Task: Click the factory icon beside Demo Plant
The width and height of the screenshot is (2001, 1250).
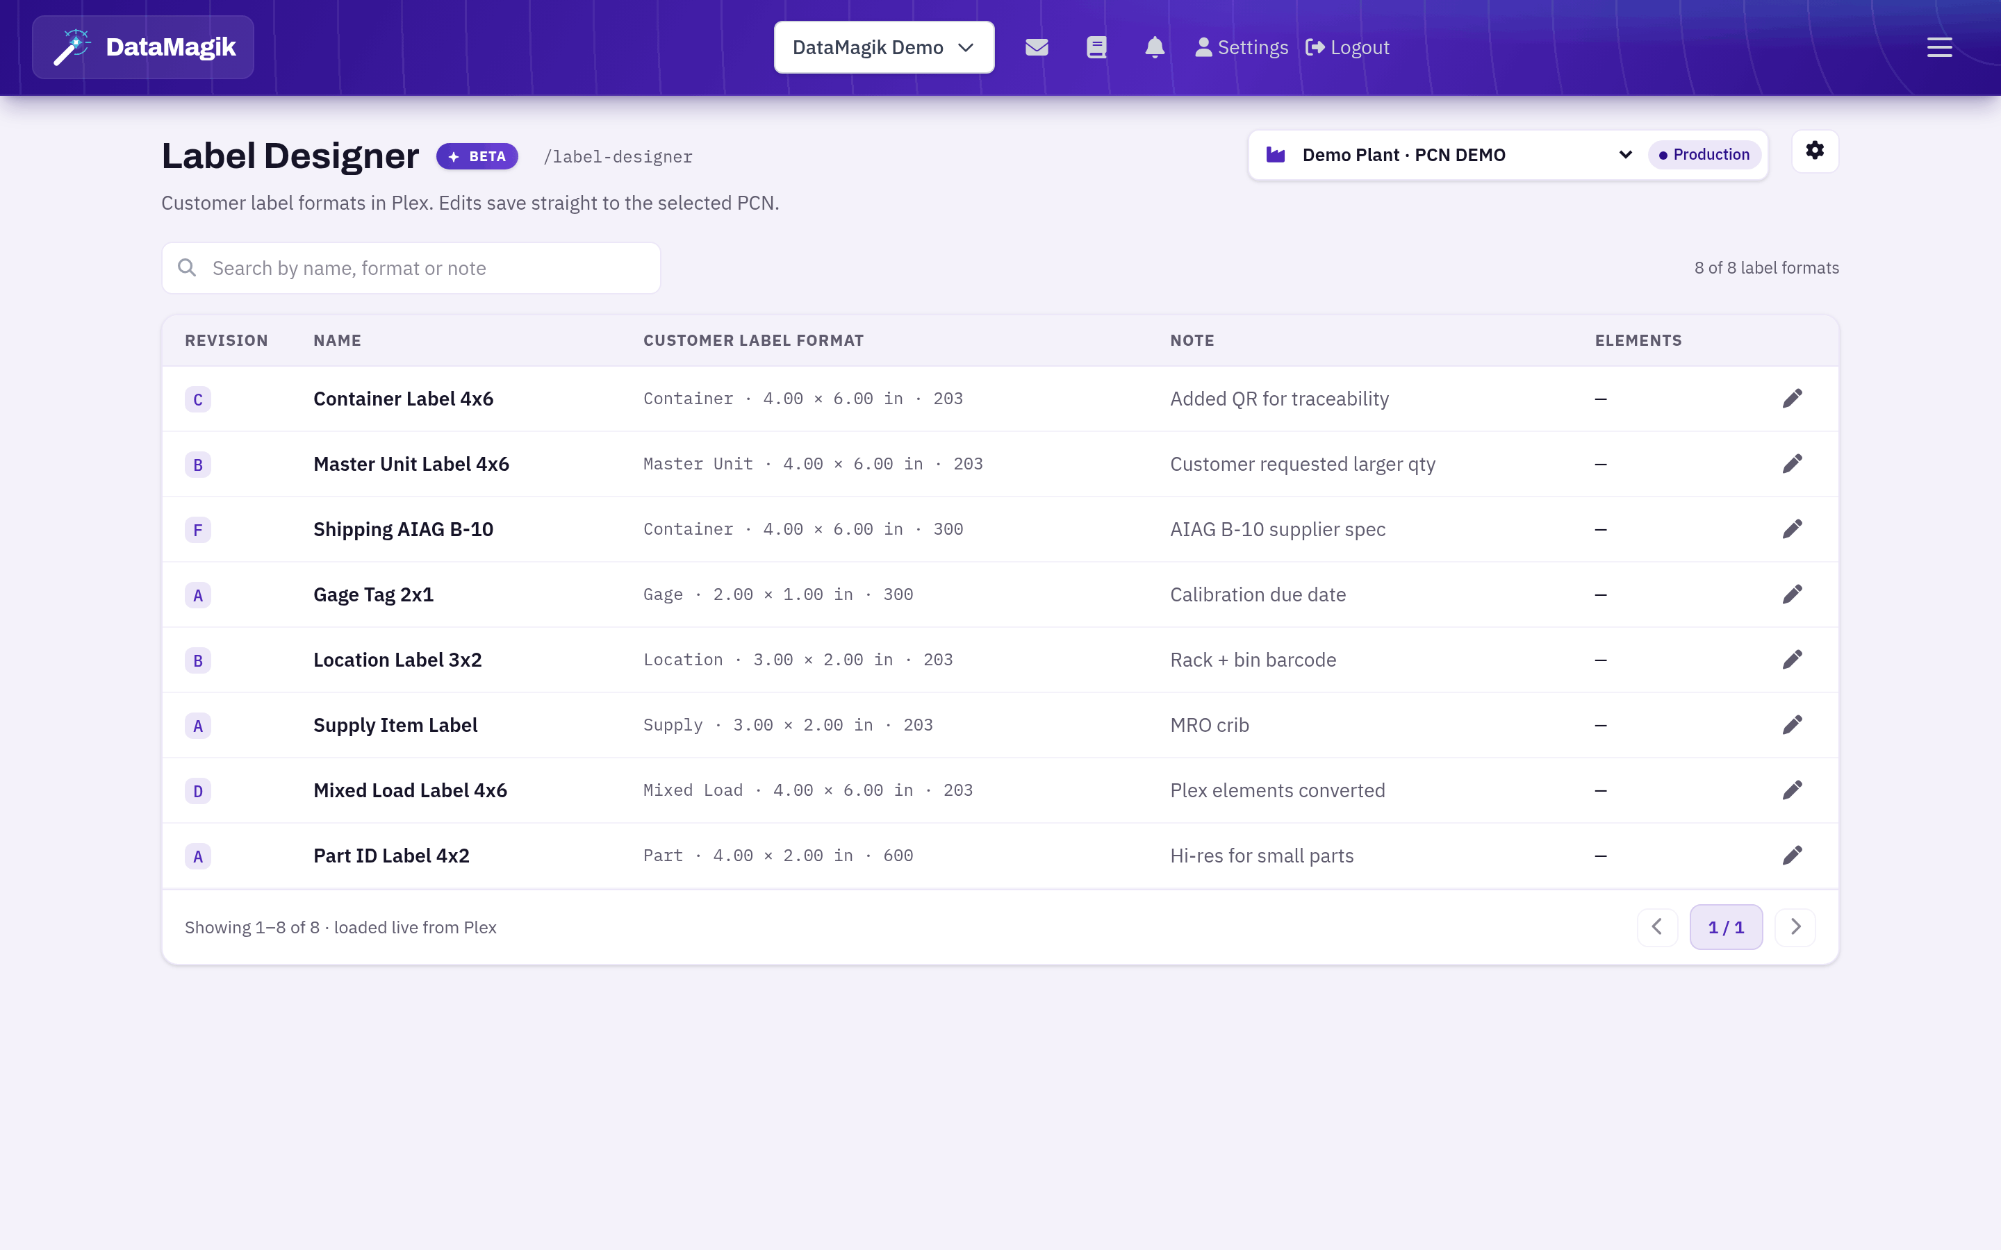Action: point(1275,155)
